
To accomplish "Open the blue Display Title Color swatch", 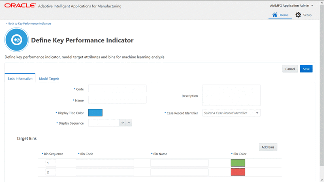I will click(x=95, y=113).
